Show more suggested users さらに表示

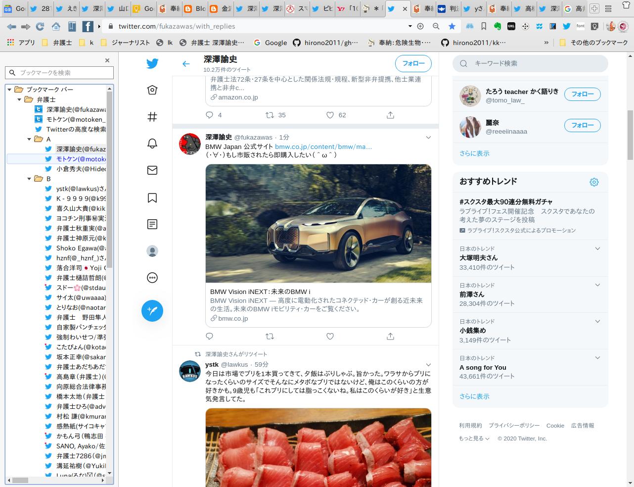point(474,153)
